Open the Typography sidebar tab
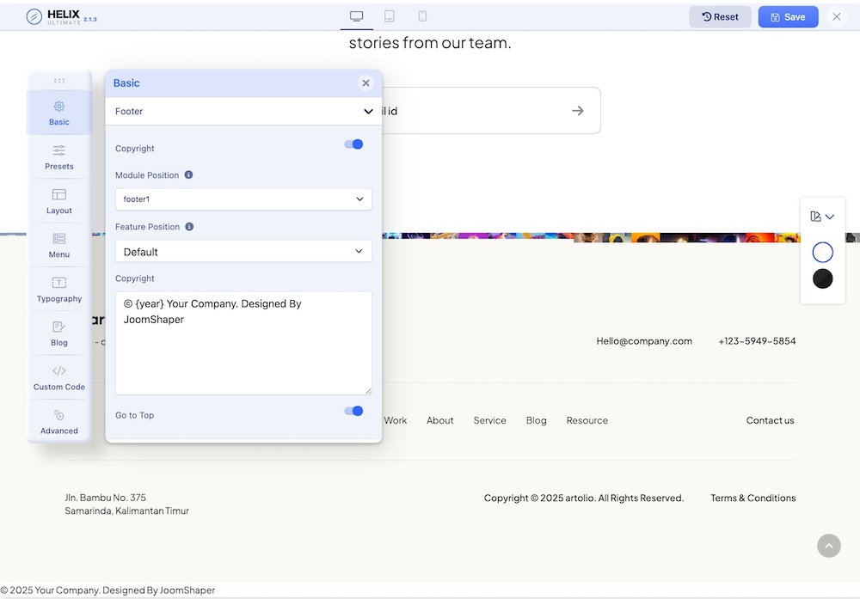 tap(59, 290)
